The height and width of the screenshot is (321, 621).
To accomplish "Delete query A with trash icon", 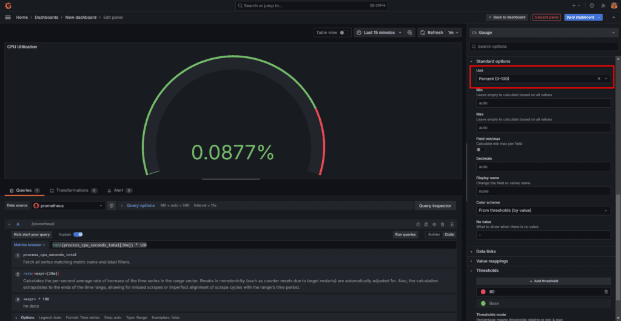I will coord(442,224).
